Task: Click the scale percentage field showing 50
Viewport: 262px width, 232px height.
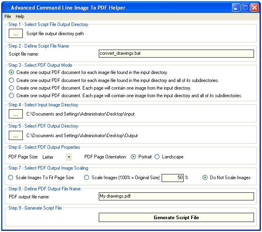Action: pos(173,178)
